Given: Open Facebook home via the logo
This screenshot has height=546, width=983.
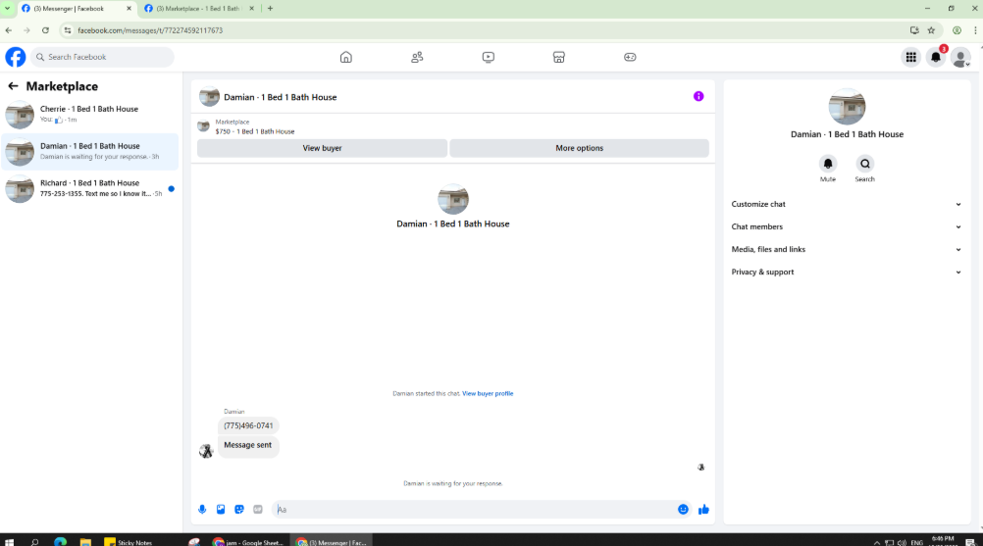Looking at the screenshot, I should pos(16,57).
